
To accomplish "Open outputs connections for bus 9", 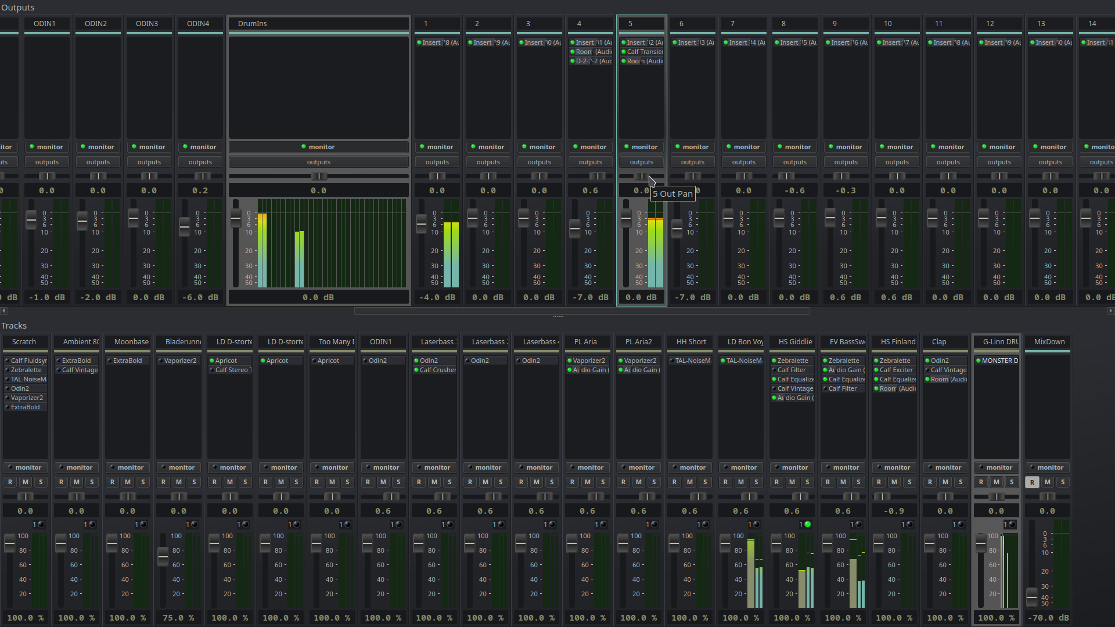I will [846, 162].
